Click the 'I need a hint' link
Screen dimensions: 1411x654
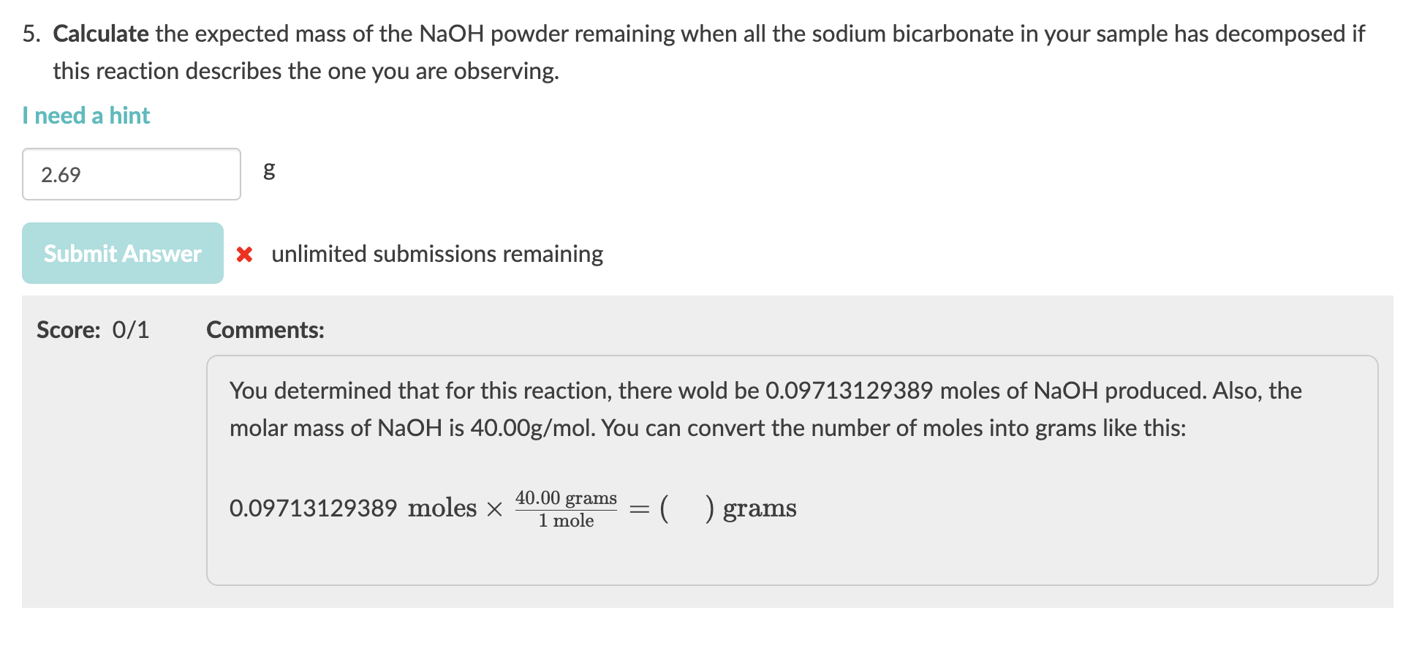point(86,115)
